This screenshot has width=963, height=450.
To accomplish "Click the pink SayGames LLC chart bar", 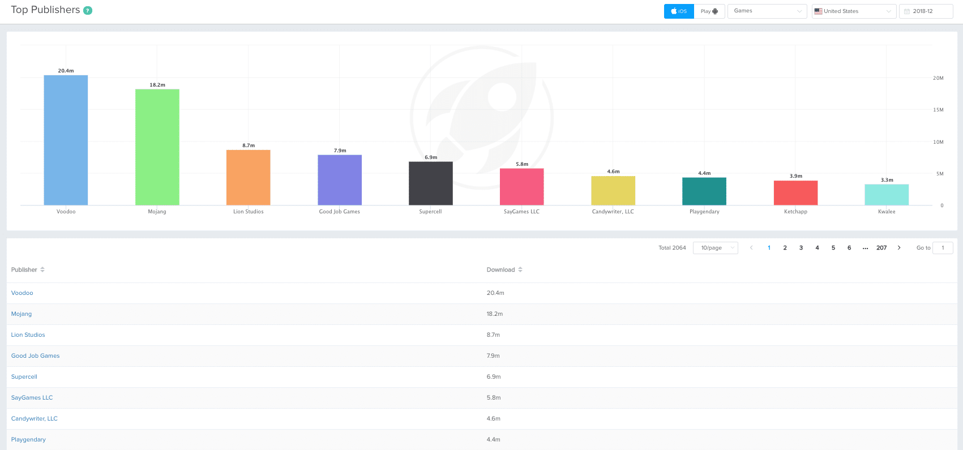I will tap(522, 187).
